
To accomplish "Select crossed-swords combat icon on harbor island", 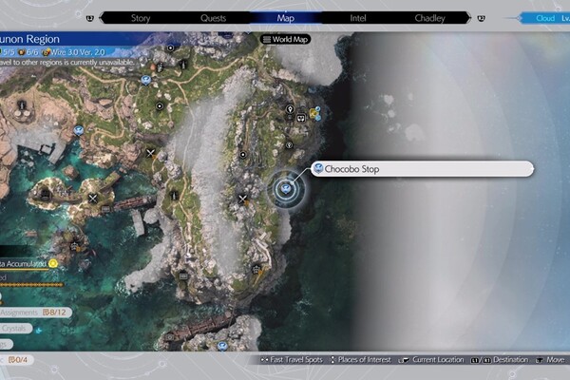I will click(x=93, y=199).
